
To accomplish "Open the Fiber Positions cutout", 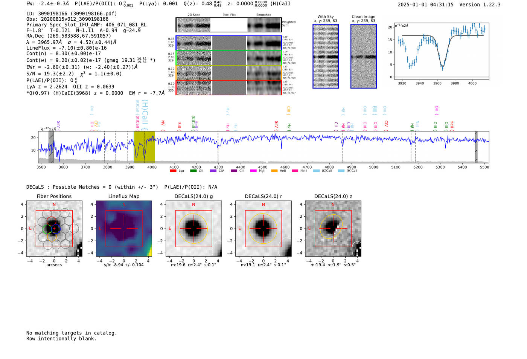I will (54, 229).
